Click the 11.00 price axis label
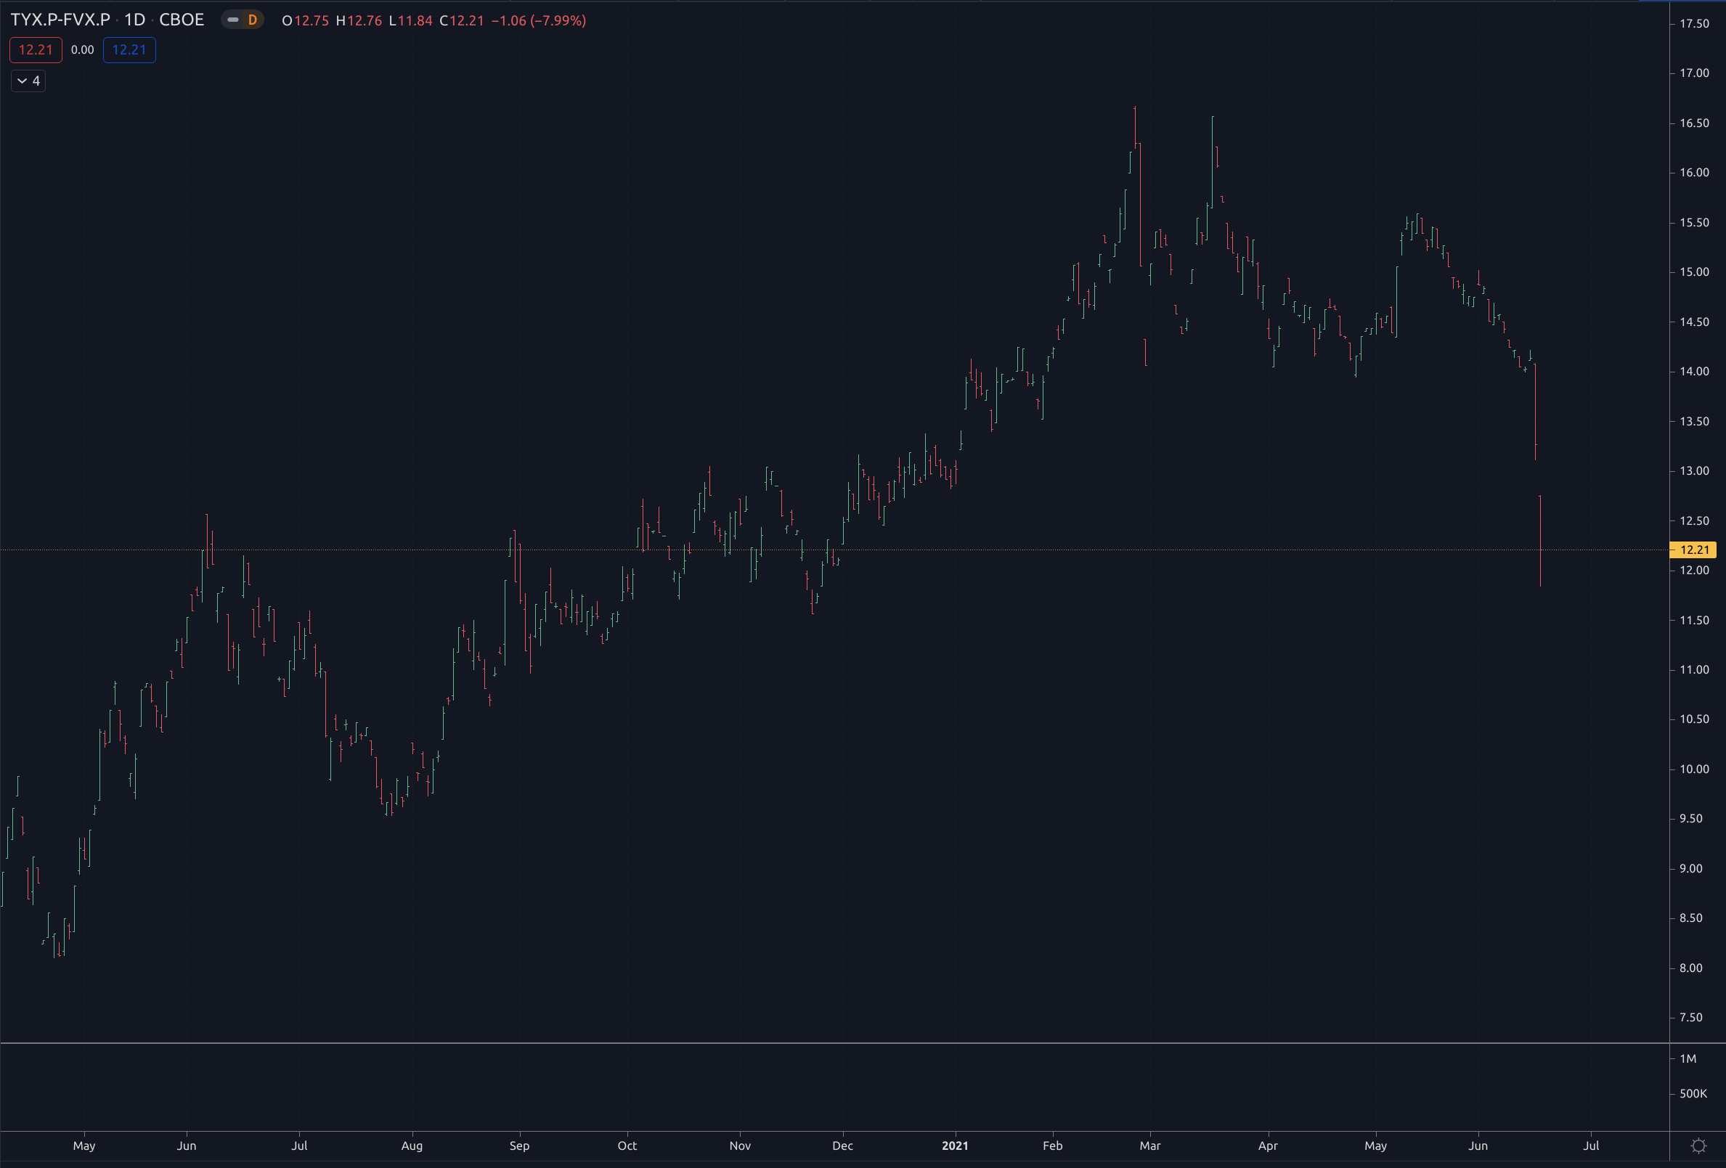This screenshot has width=1726, height=1168. 1694,670
